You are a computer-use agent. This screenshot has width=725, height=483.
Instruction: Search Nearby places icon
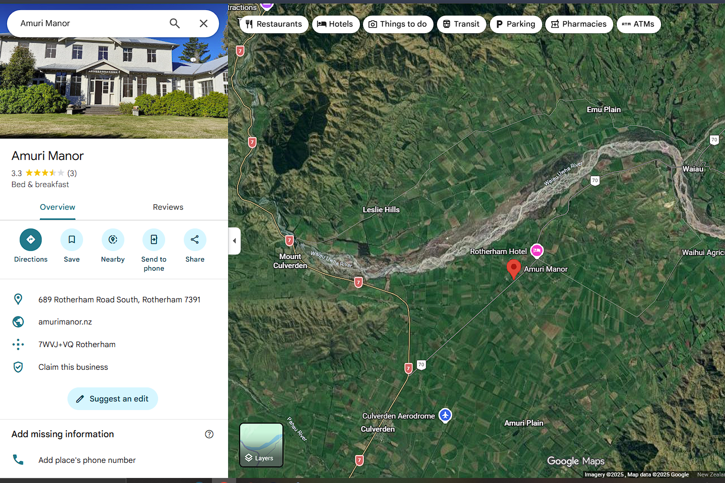point(113,240)
